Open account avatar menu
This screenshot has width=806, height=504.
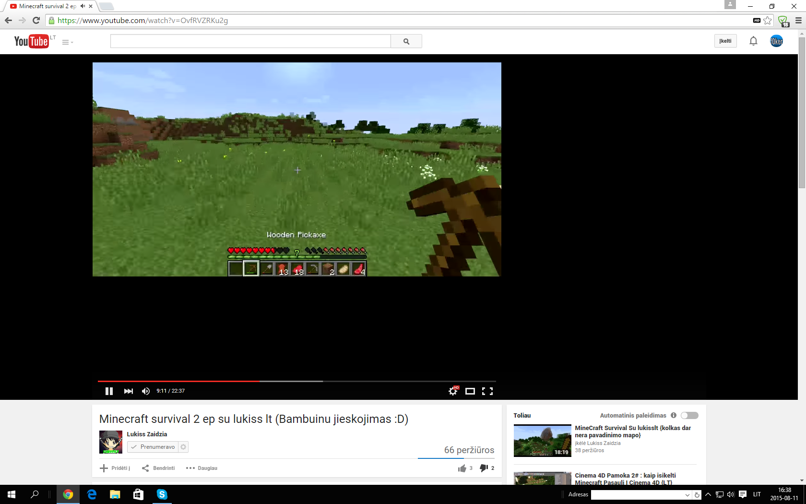[x=776, y=41]
